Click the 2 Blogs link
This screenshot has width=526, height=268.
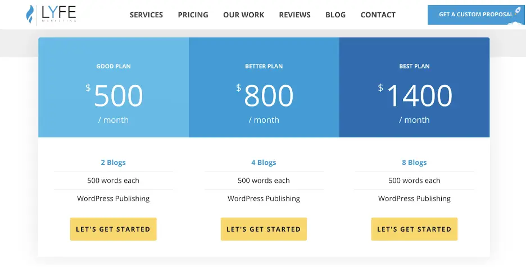coord(113,163)
